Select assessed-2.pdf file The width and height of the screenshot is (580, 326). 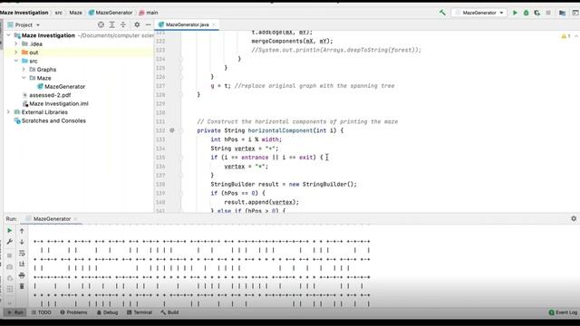pos(50,95)
